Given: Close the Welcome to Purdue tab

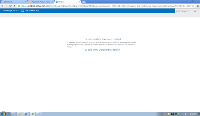Looking at the screenshot, I should pos(52,2).
